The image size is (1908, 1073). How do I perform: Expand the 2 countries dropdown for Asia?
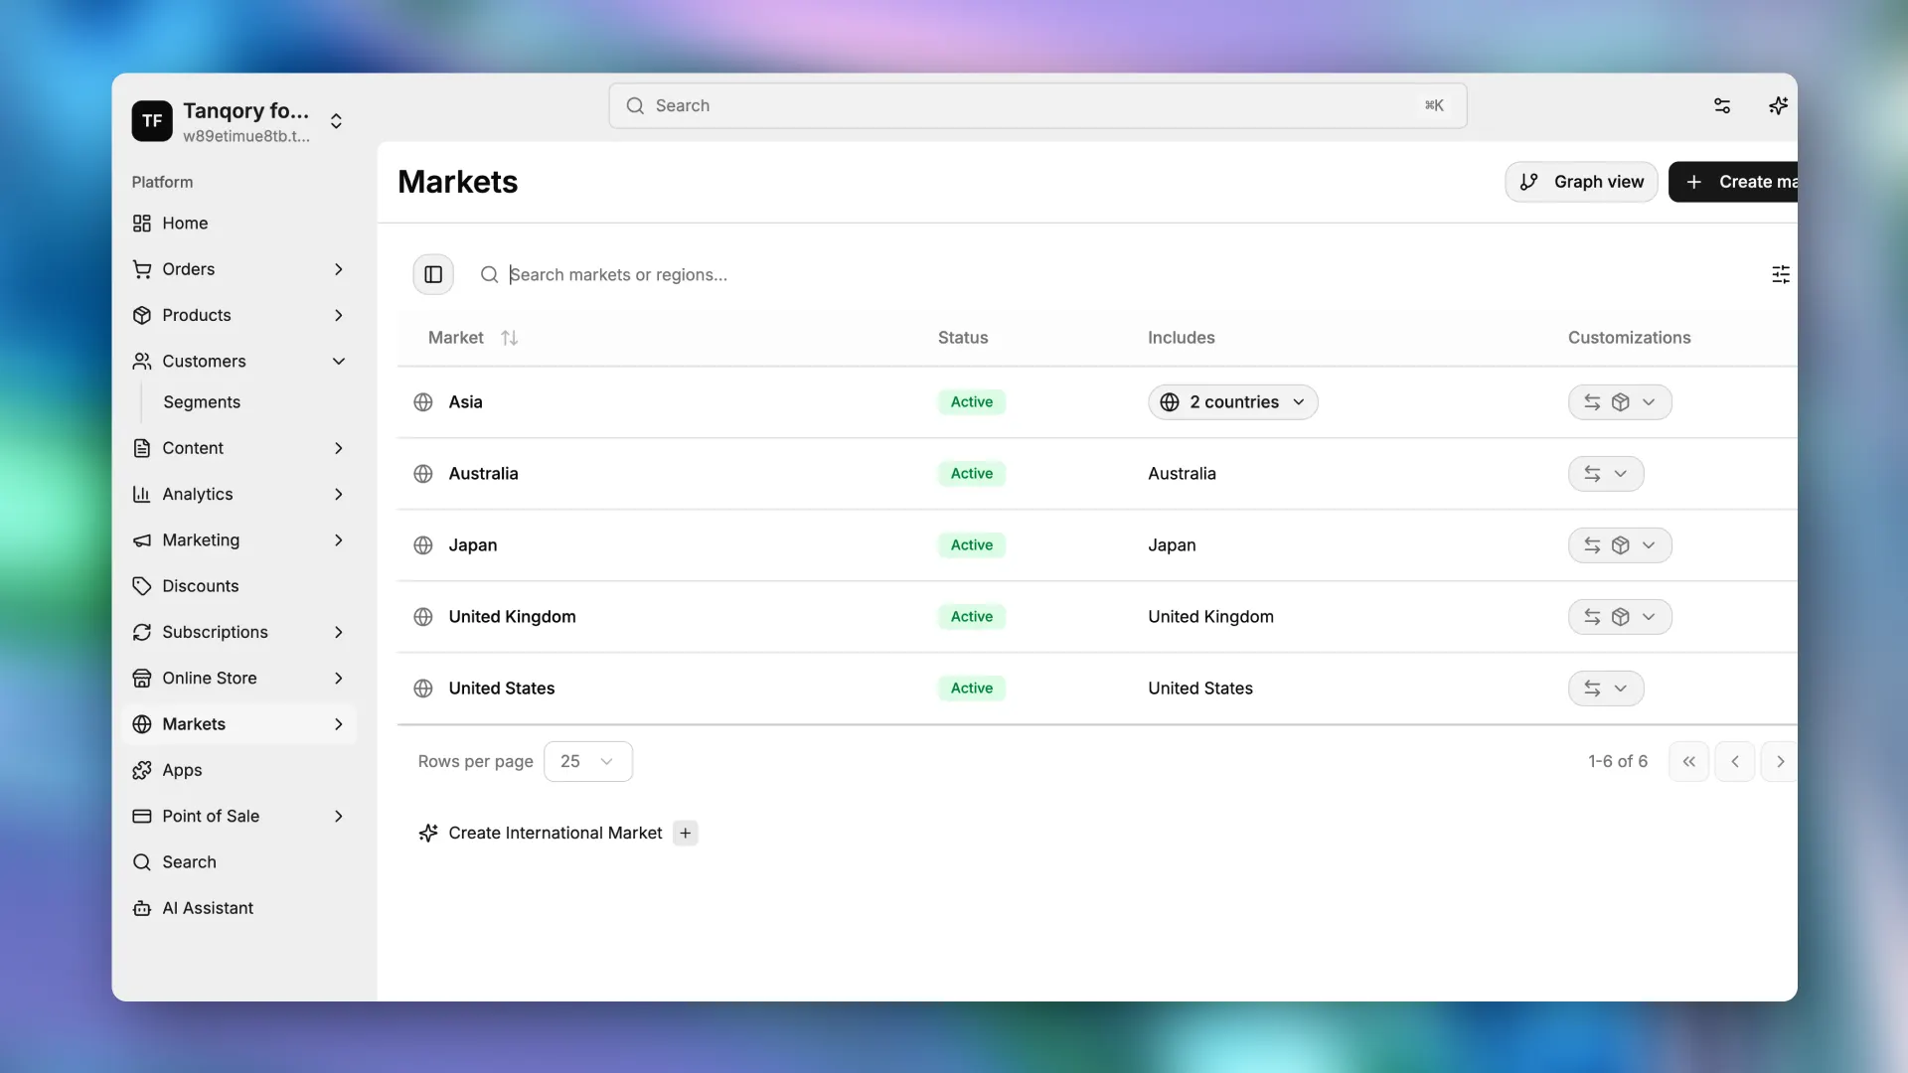1232,402
